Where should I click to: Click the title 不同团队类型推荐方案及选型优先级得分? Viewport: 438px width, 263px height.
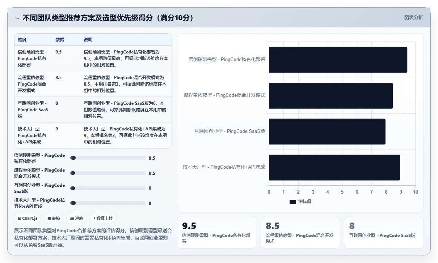pyautogui.click(x=109, y=18)
